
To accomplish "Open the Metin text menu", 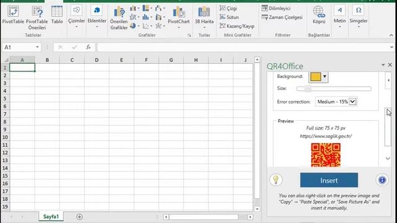I will [x=339, y=17].
